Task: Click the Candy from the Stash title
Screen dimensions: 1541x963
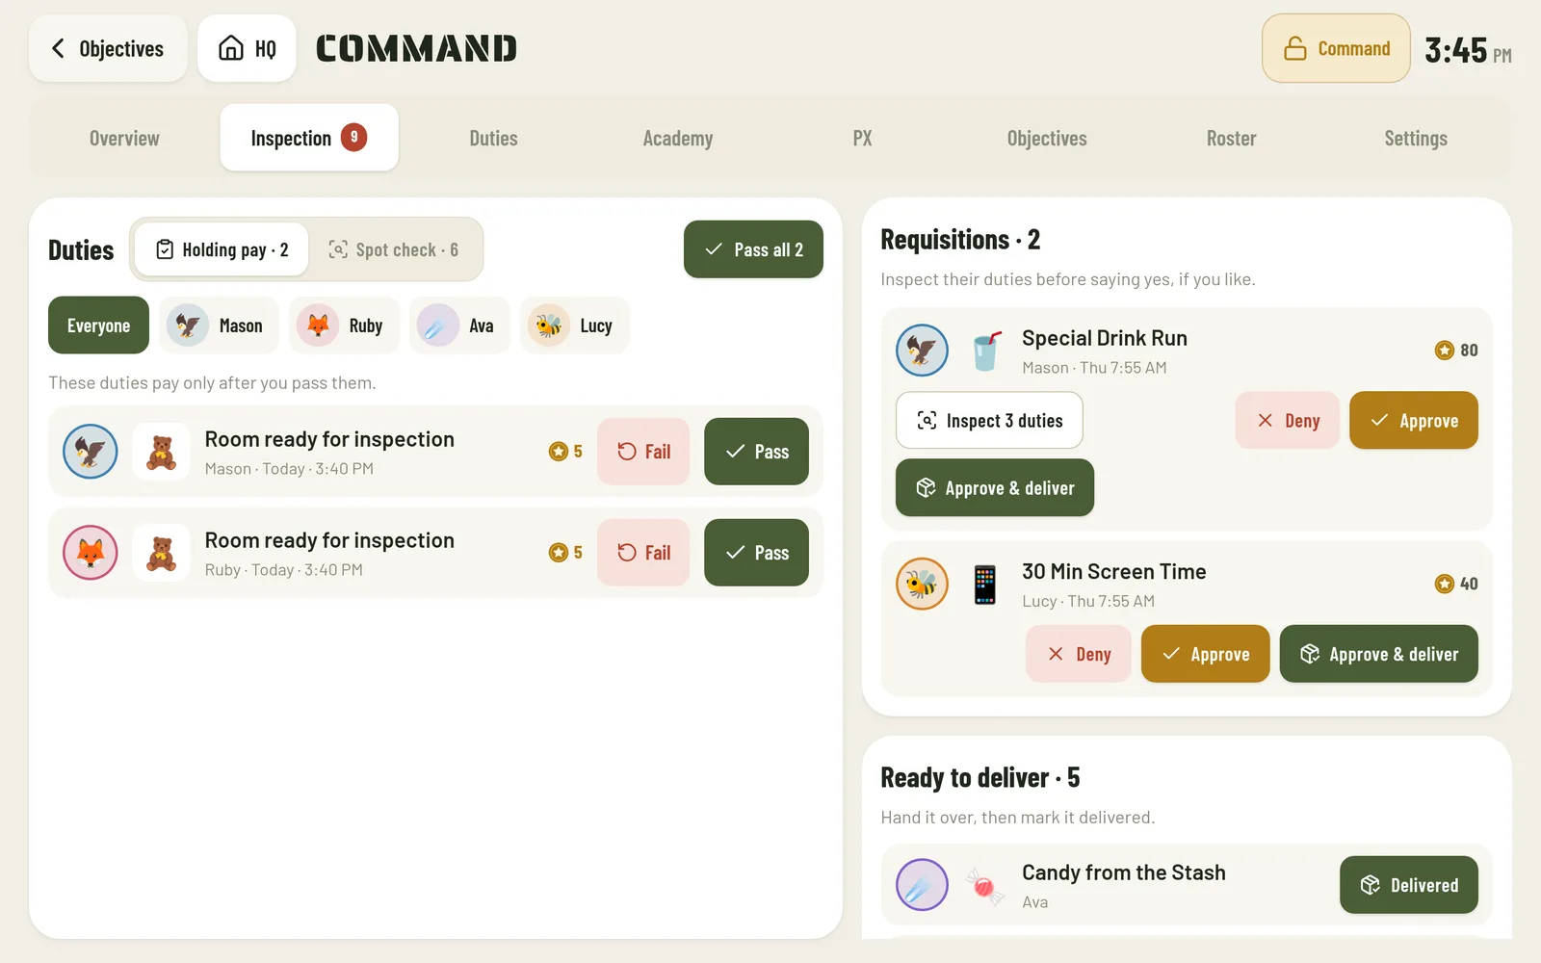Action: click(x=1123, y=872)
